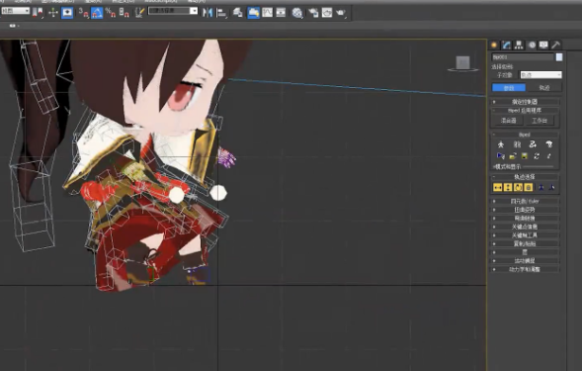Expand the 弯曲链接 rollout
Viewport: 582px width, 371px height.
526,219
